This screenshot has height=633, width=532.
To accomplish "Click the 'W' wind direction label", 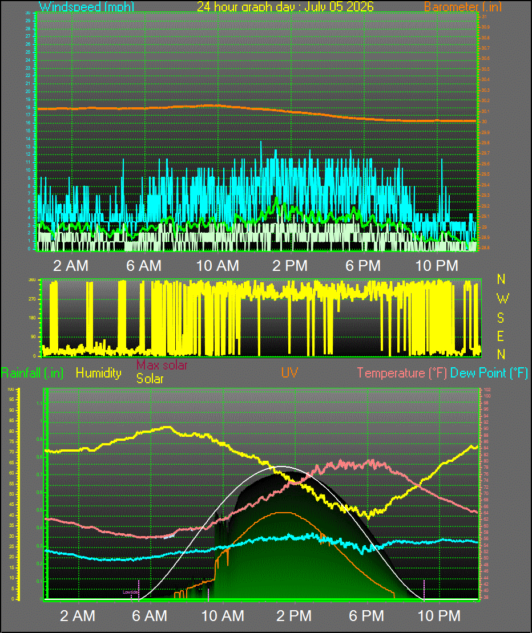I will pyautogui.click(x=502, y=299).
